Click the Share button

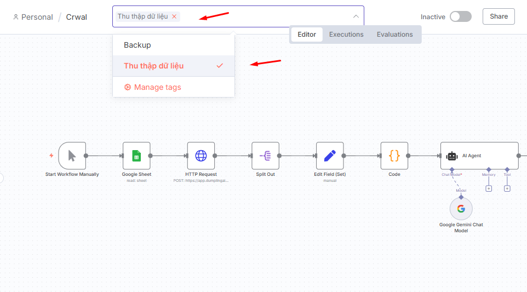499,16
